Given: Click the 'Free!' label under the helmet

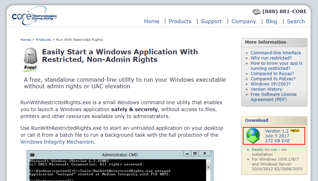Looking at the screenshot, I should pos(30,68).
